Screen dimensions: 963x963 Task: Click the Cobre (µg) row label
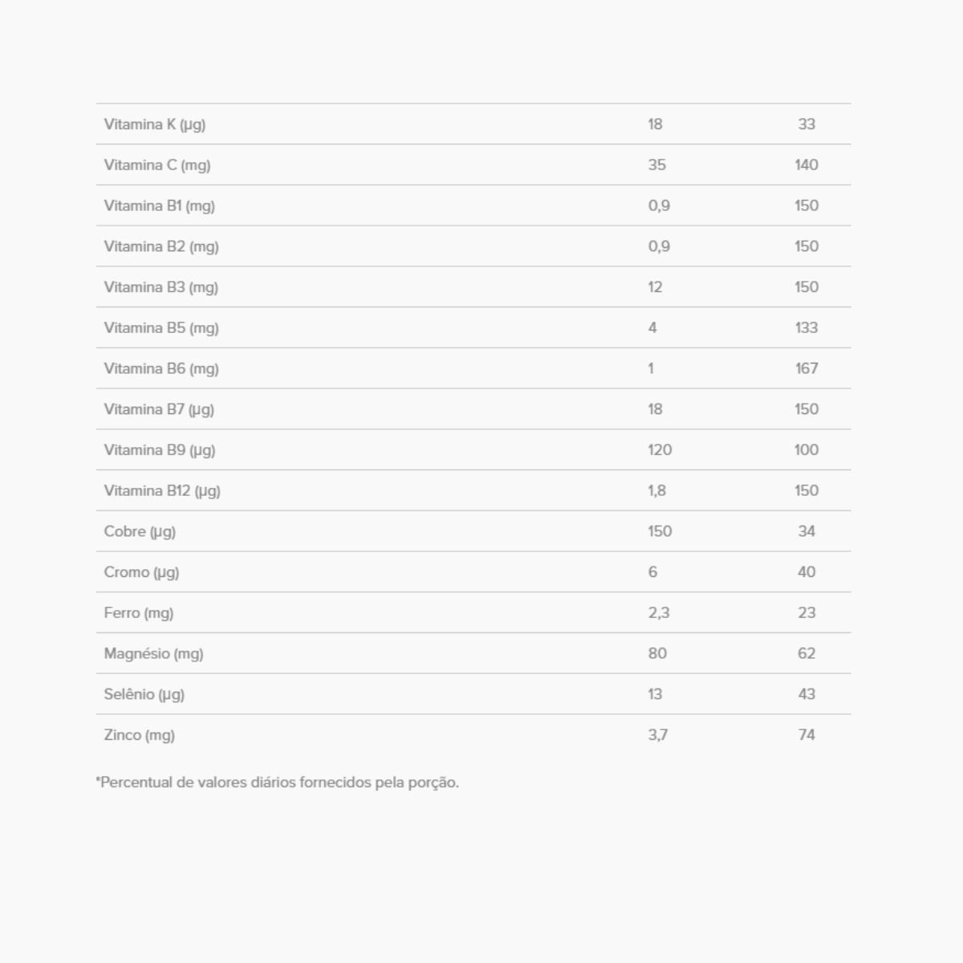(140, 531)
